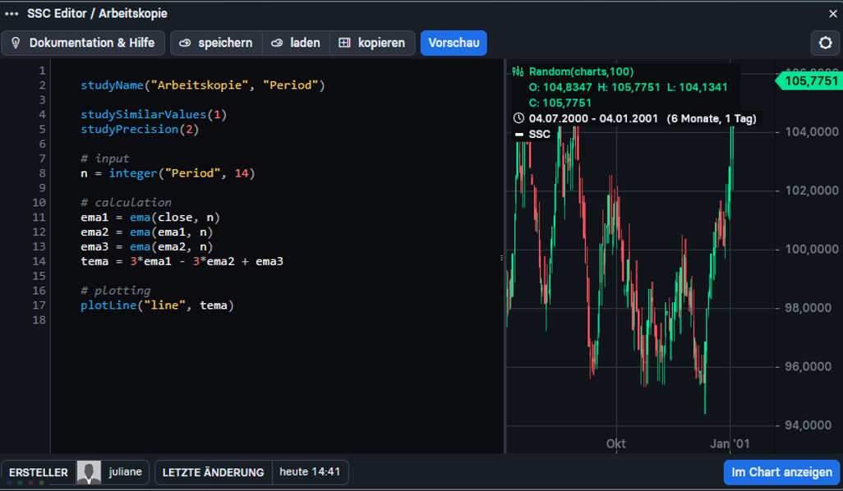The image size is (843, 491).
Task: Click the ema2 = ema(ema1, n) line
Action: coord(147,232)
